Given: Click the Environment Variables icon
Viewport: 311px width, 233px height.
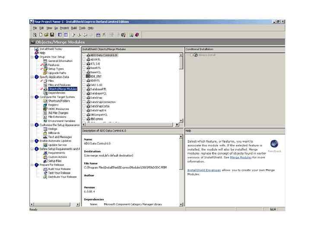Looking at the screenshot, I should 45,121.
